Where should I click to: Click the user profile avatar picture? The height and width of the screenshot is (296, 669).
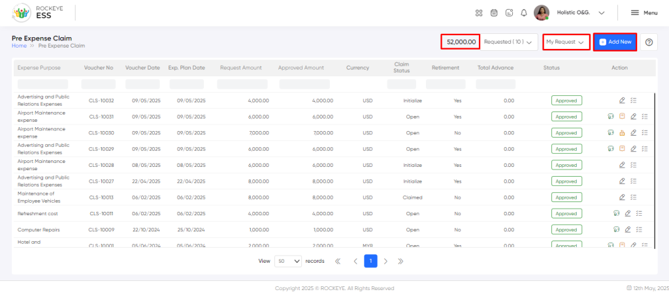click(x=542, y=12)
